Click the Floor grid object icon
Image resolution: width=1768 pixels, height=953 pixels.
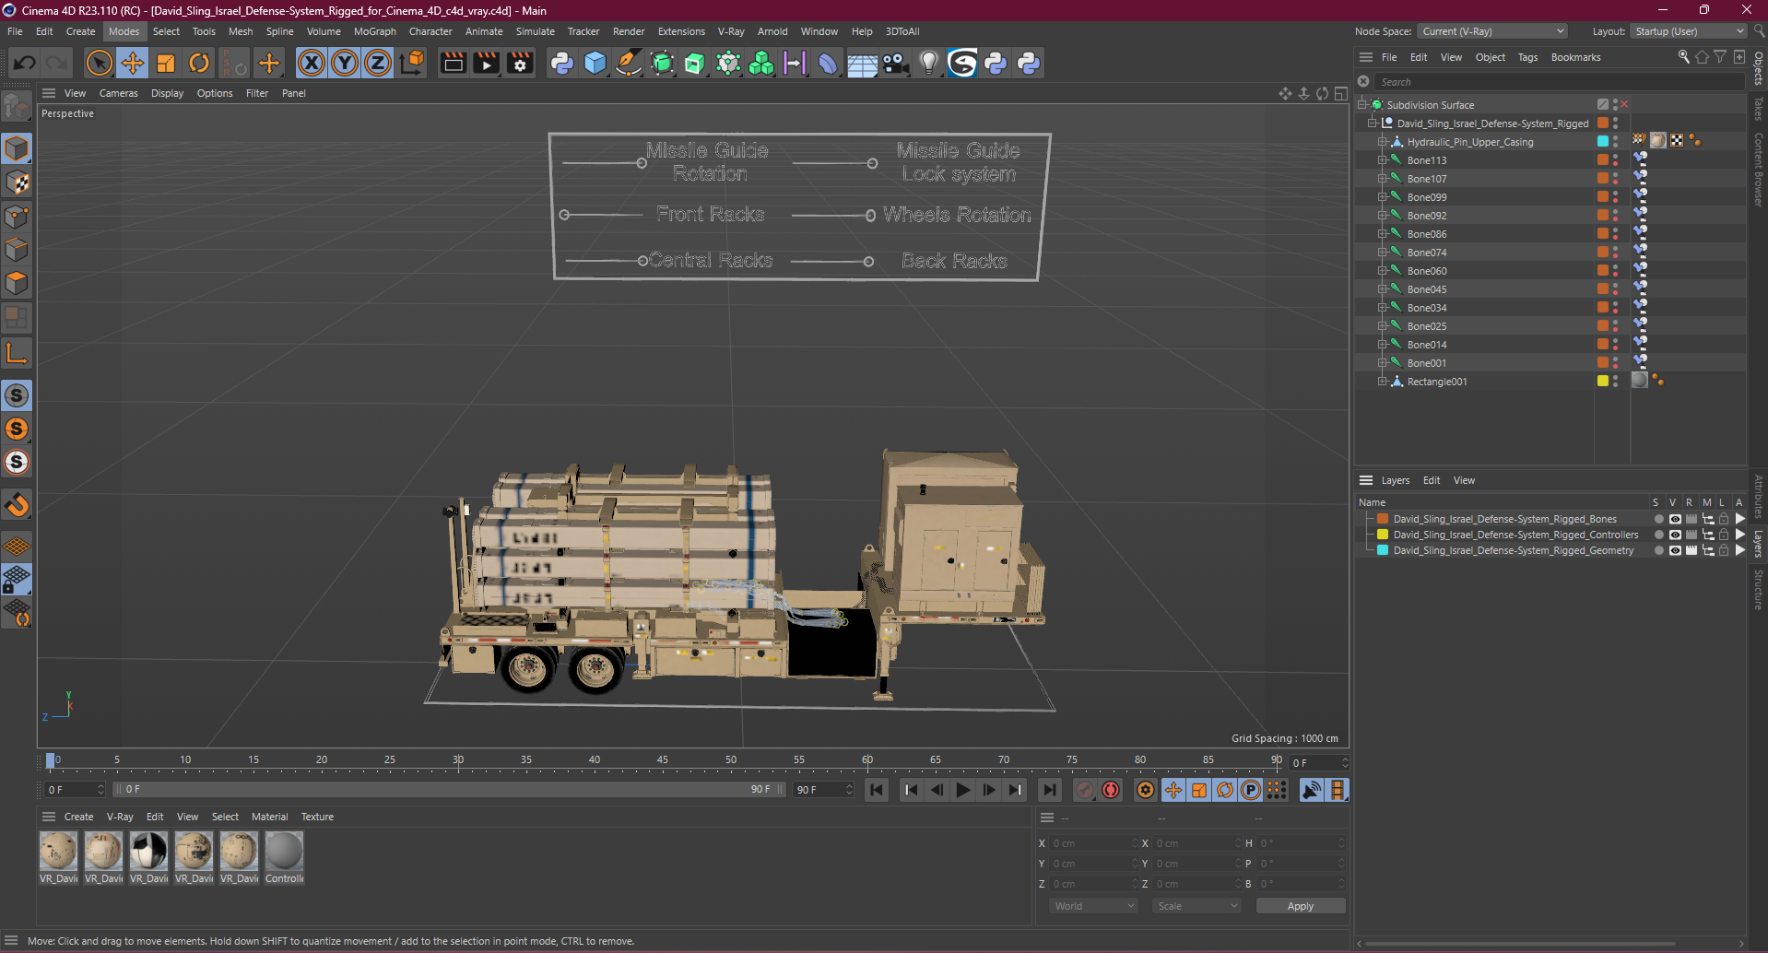point(862,63)
